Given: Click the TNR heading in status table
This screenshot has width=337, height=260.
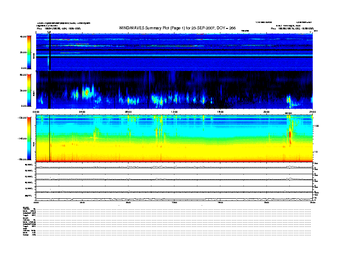Looking at the screenshot, I should [25, 229].
